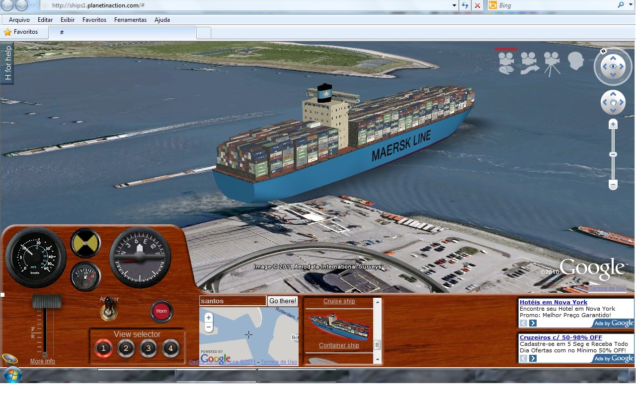Open the address bar history dropdown

[x=453, y=5]
